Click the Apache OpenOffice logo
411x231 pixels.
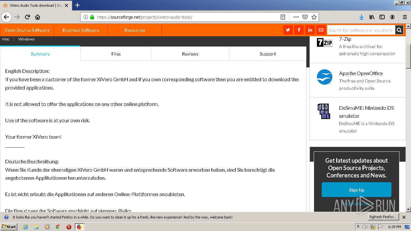[x=325, y=77]
